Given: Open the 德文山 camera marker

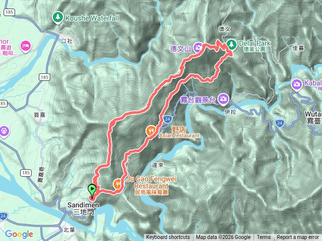Looking at the screenshot, I should pos(198,48).
